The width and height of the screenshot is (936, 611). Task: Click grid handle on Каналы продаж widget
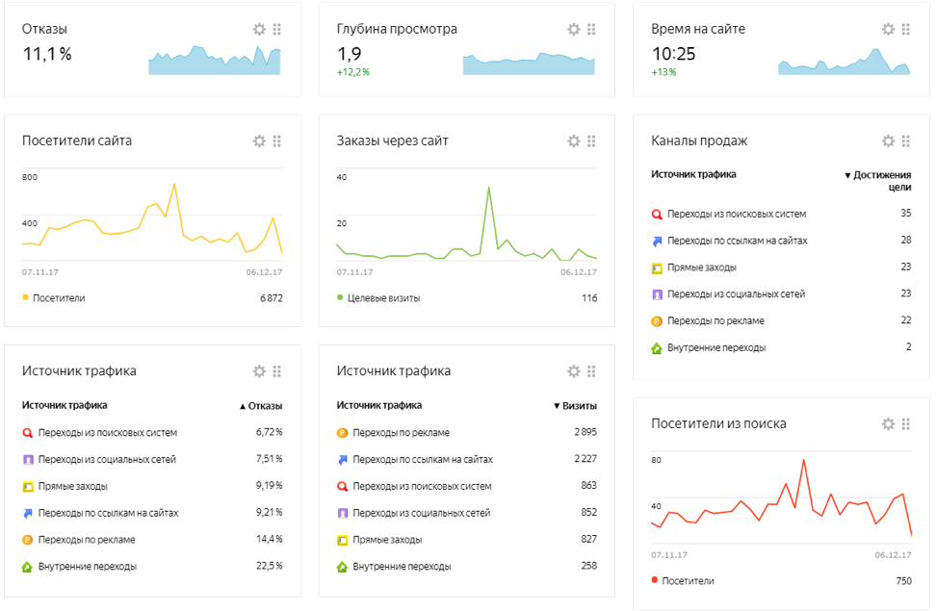tap(906, 141)
